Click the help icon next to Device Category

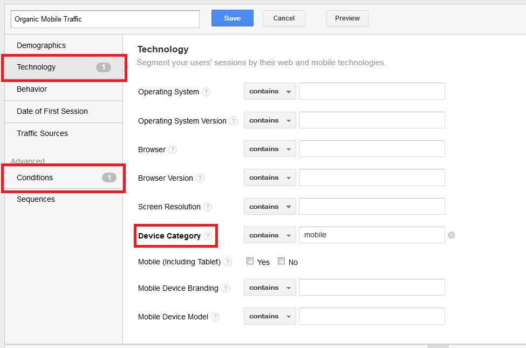pos(208,236)
